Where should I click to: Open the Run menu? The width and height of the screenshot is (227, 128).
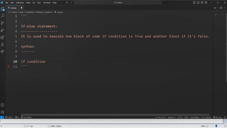pyautogui.click(x=39, y=2)
